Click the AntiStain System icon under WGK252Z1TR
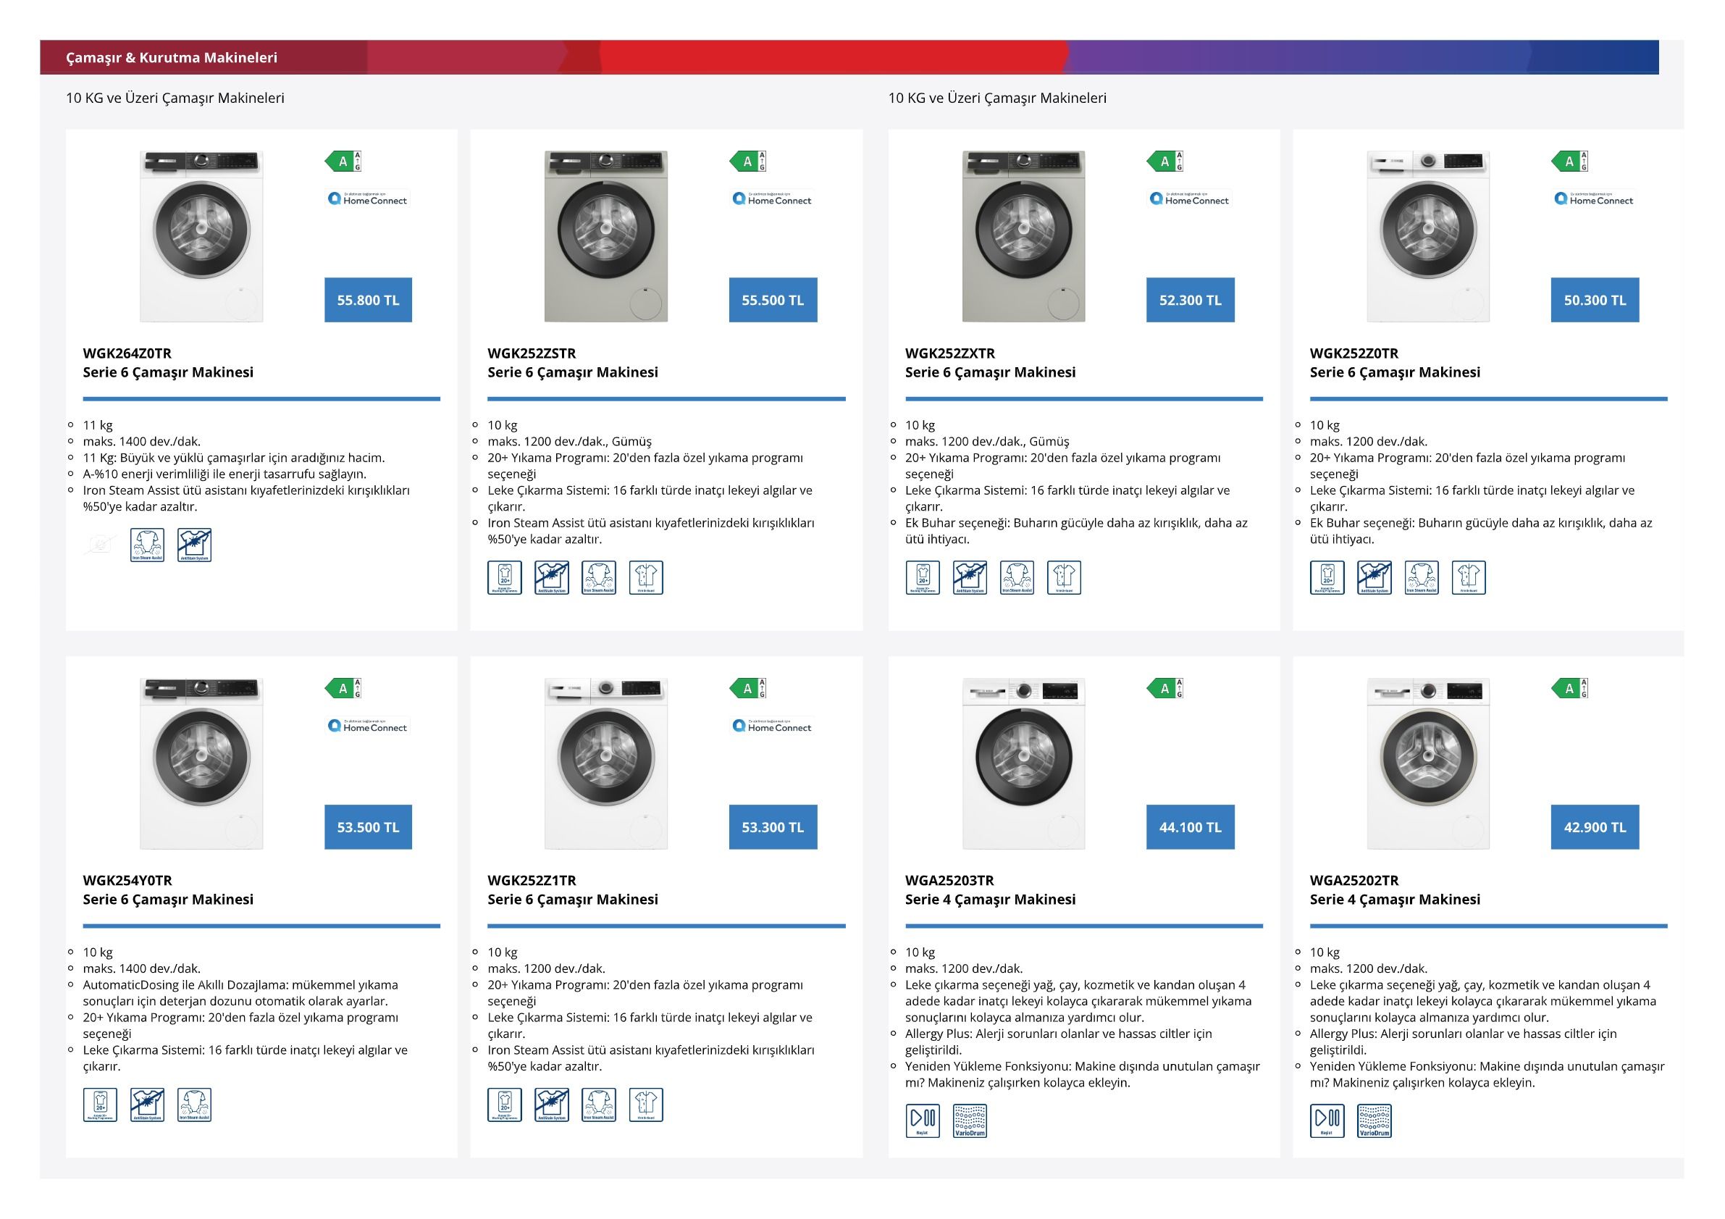Viewport: 1725px width, 1219px height. click(x=551, y=1105)
